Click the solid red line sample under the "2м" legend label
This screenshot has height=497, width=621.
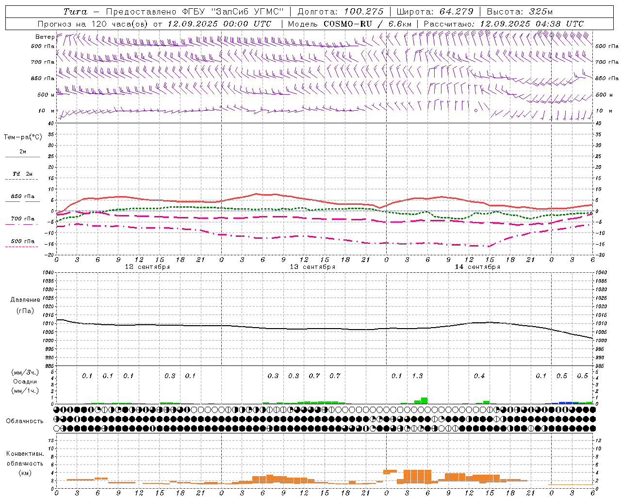tap(22, 157)
